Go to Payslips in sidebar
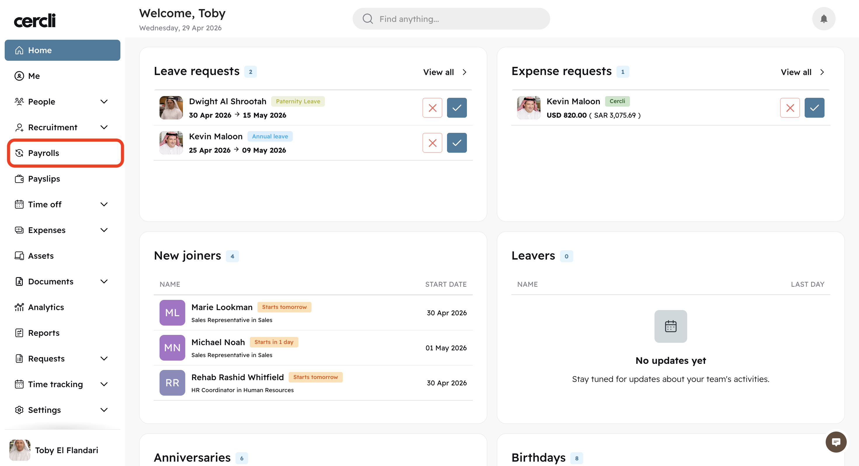Viewport: 859px width, 466px height. tap(44, 179)
